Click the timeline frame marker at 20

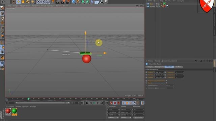pos(28,99)
